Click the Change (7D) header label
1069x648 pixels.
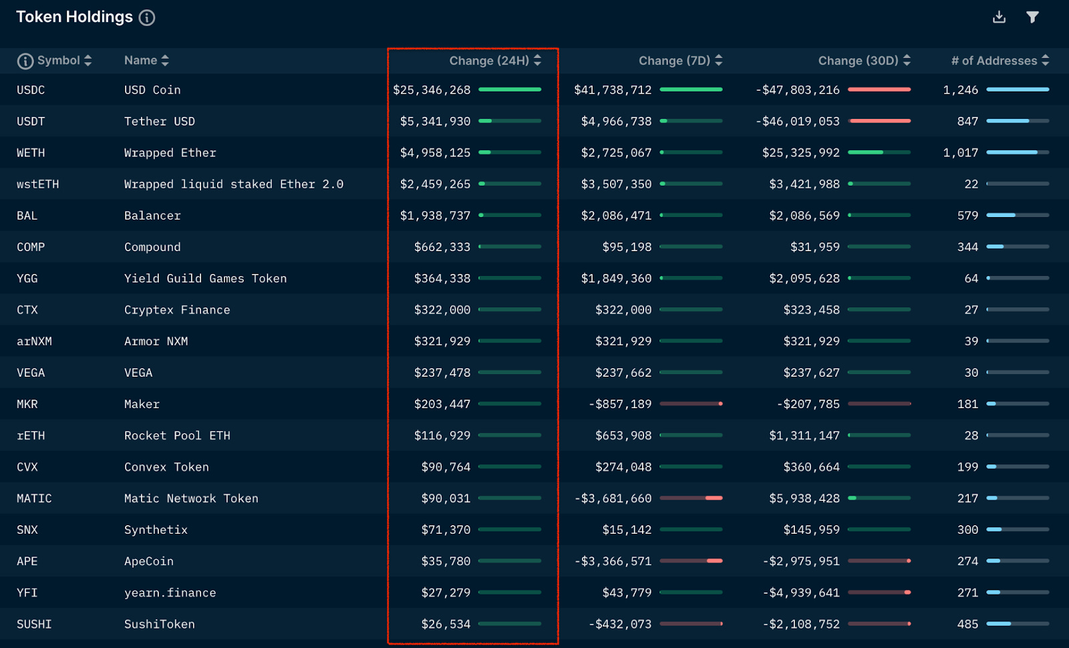pyautogui.click(x=674, y=61)
